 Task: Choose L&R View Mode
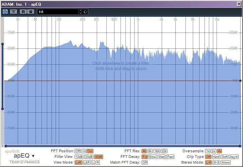(x=86, y=163)
